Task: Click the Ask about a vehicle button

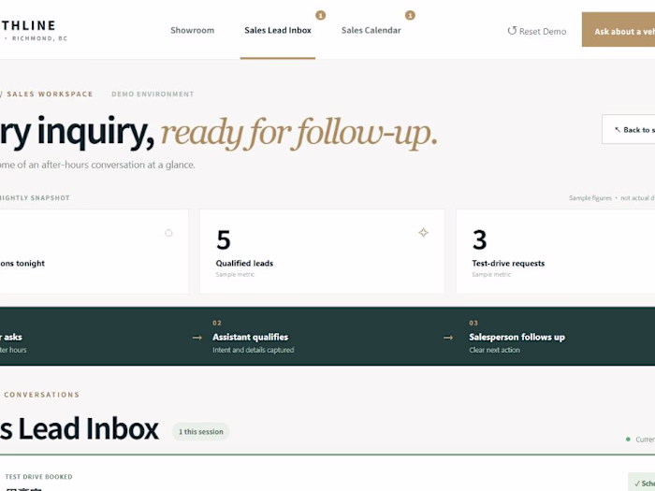Action: [x=619, y=30]
